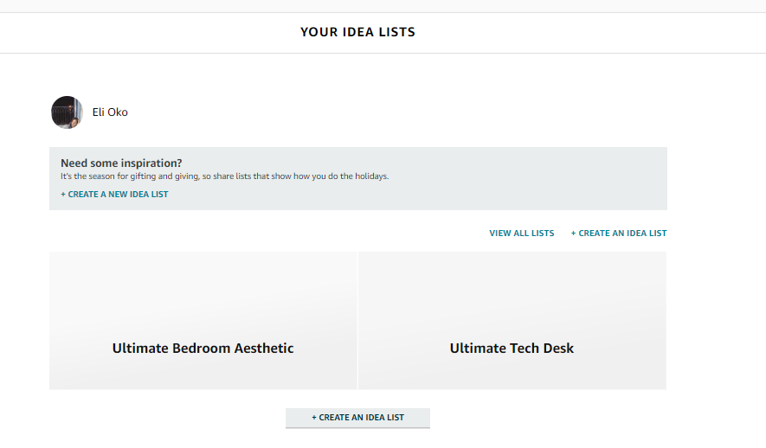Click '+ Create an Idea List' beside View All Lists
This screenshot has width=766, height=448.
(619, 234)
